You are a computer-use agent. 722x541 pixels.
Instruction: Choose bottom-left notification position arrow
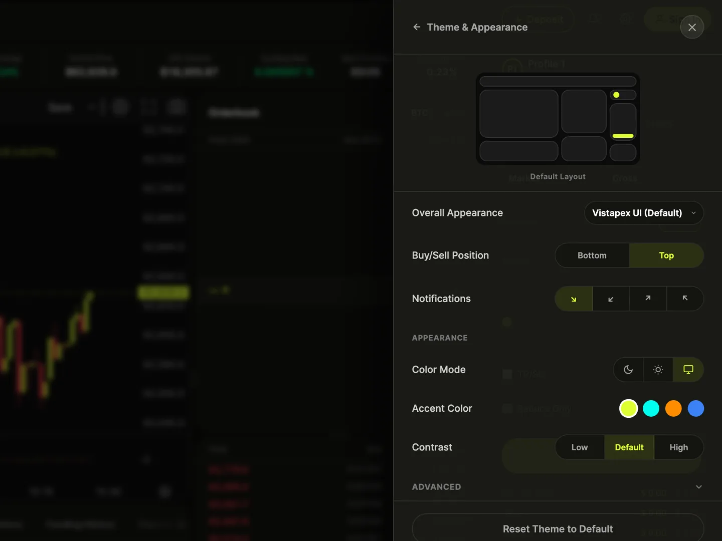(x=611, y=299)
